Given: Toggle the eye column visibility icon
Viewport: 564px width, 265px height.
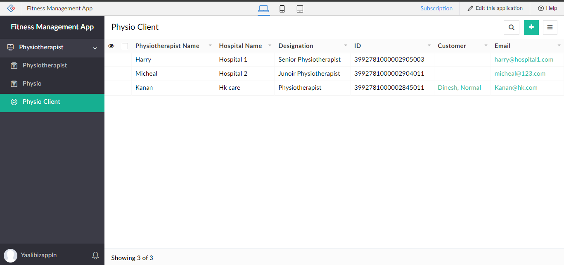Looking at the screenshot, I should pyautogui.click(x=111, y=46).
